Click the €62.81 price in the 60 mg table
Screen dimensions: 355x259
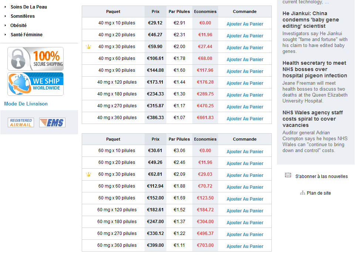click(x=155, y=174)
